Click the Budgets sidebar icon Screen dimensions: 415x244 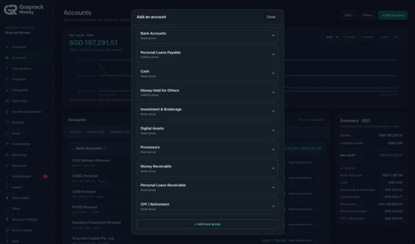coord(7,123)
